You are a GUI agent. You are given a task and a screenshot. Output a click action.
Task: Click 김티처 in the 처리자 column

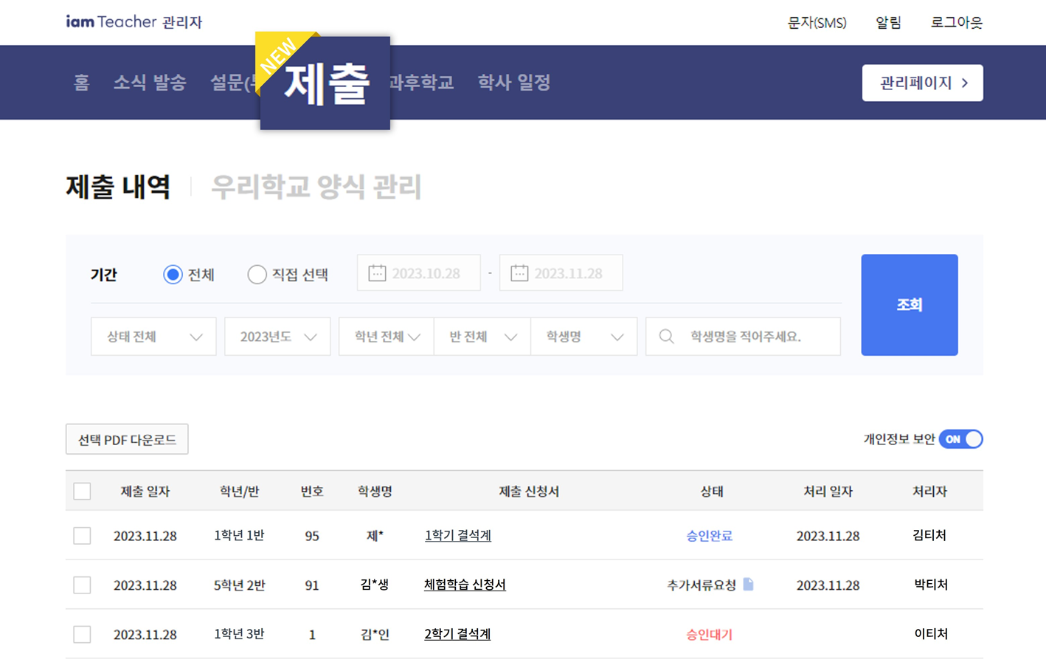tap(929, 535)
